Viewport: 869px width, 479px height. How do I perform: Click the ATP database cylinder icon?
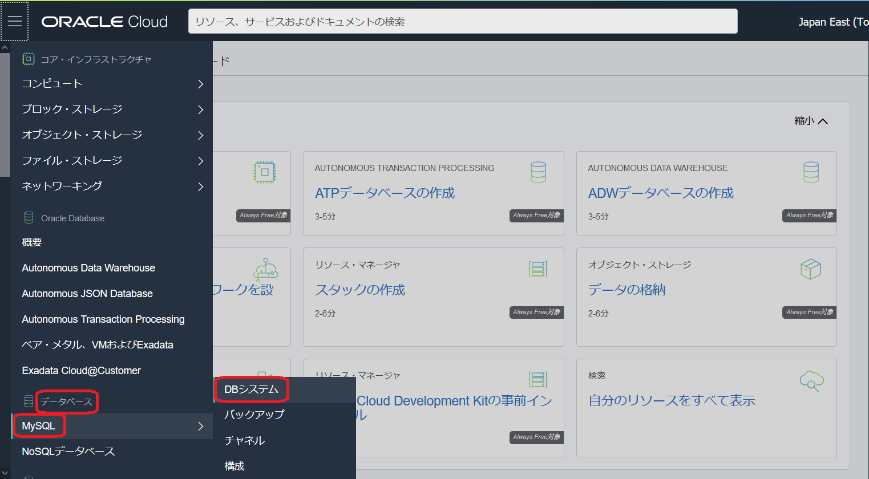click(538, 172)
